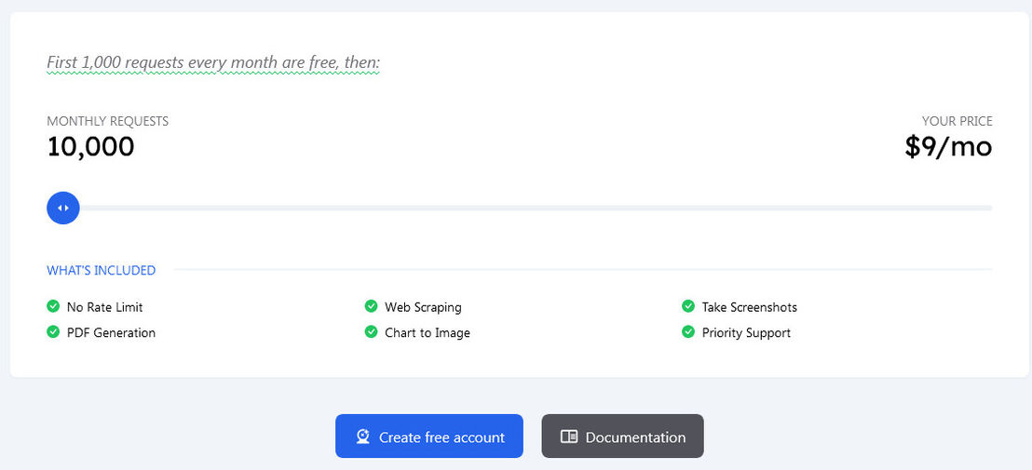Click the 'WHAT'S INCLUDED' heading
The image size is (1032, 470).
102,270
